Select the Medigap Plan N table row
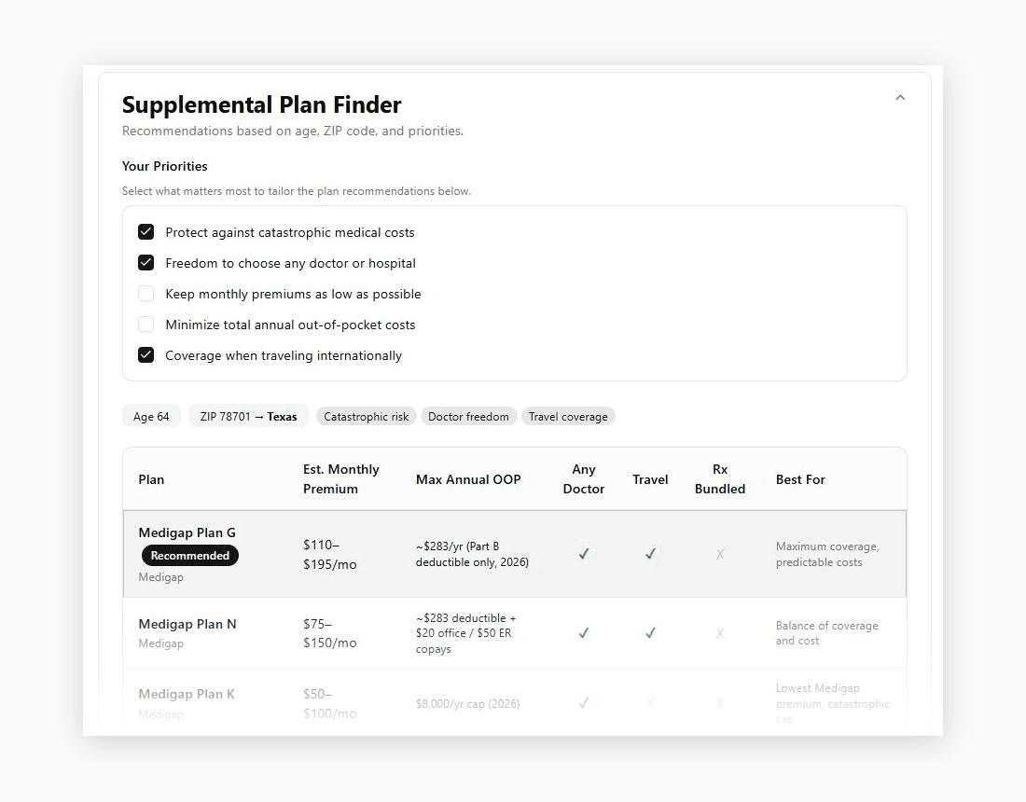This screenshot has width=1026, height=802. [513, 632]
